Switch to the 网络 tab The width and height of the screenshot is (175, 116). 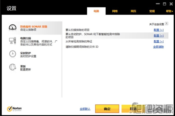coord(115,11)
